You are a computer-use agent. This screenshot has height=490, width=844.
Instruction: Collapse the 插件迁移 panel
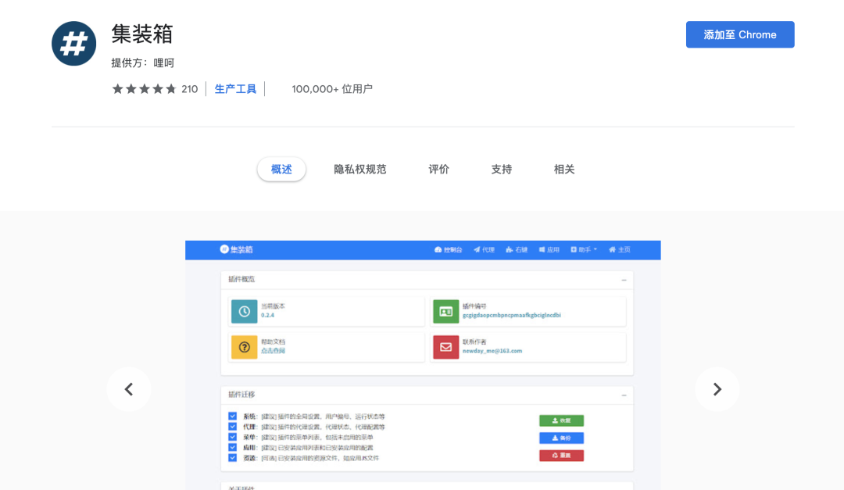624,395
